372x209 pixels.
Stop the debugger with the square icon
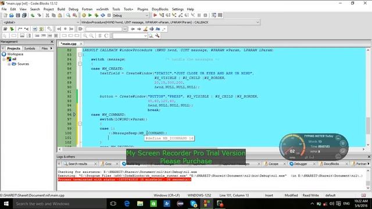pyautogui.click(x=205, y=16)
